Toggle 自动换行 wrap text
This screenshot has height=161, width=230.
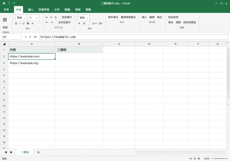pyautogui.click(x=67, y=17)
